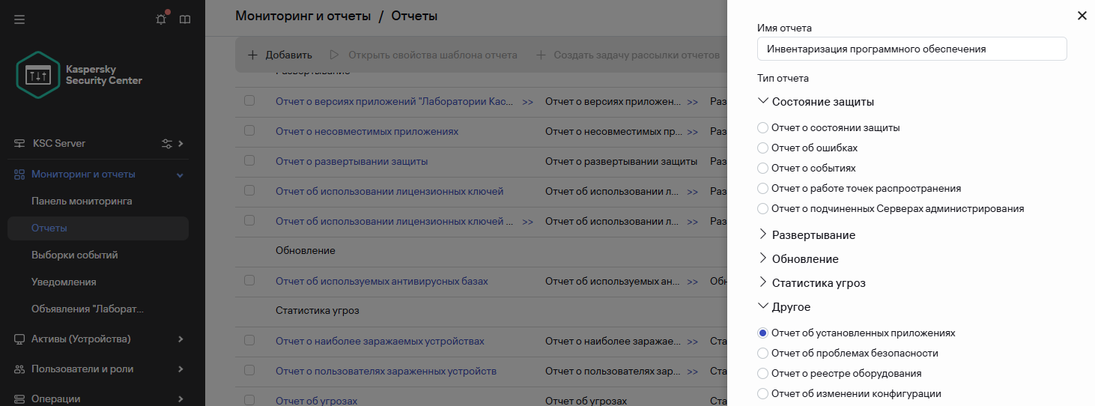Open the help book icon
This screenshot has width=1095, height=406.
pos(185,19)
